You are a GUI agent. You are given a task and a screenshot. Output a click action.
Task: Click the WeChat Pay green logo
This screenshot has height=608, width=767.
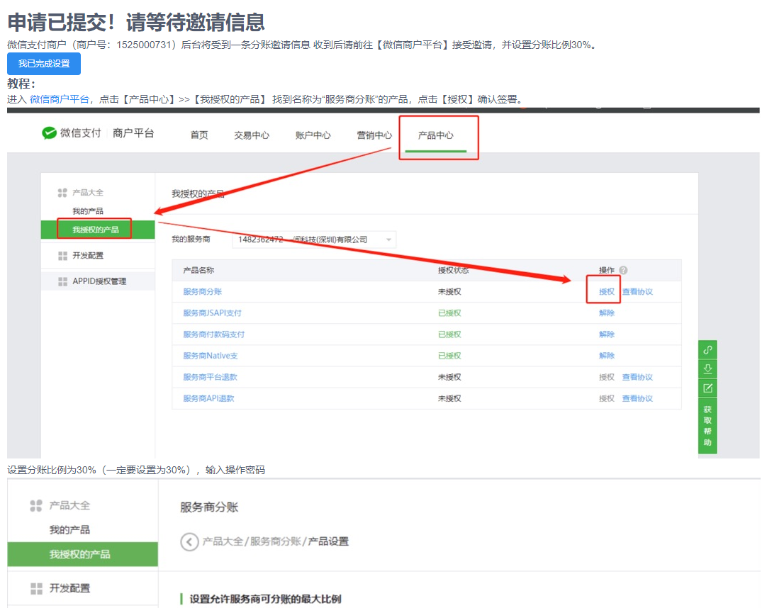click(49, 133)
